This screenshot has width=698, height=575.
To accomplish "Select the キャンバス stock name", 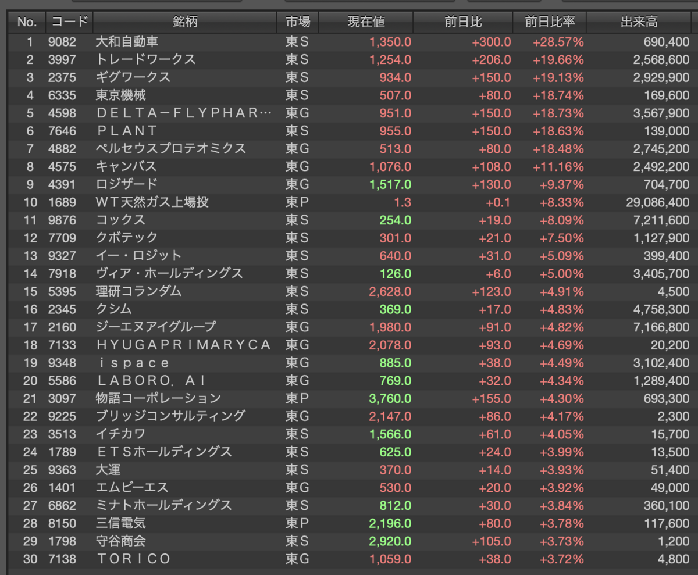I will coord(126,166).
